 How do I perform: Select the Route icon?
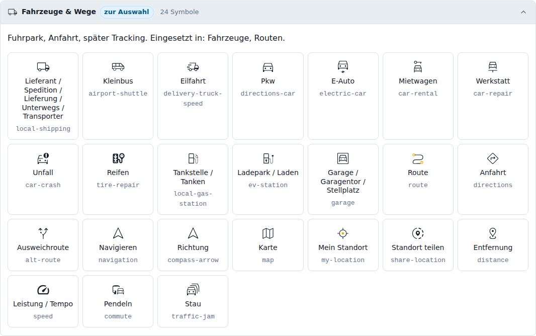tap(418, 158)
